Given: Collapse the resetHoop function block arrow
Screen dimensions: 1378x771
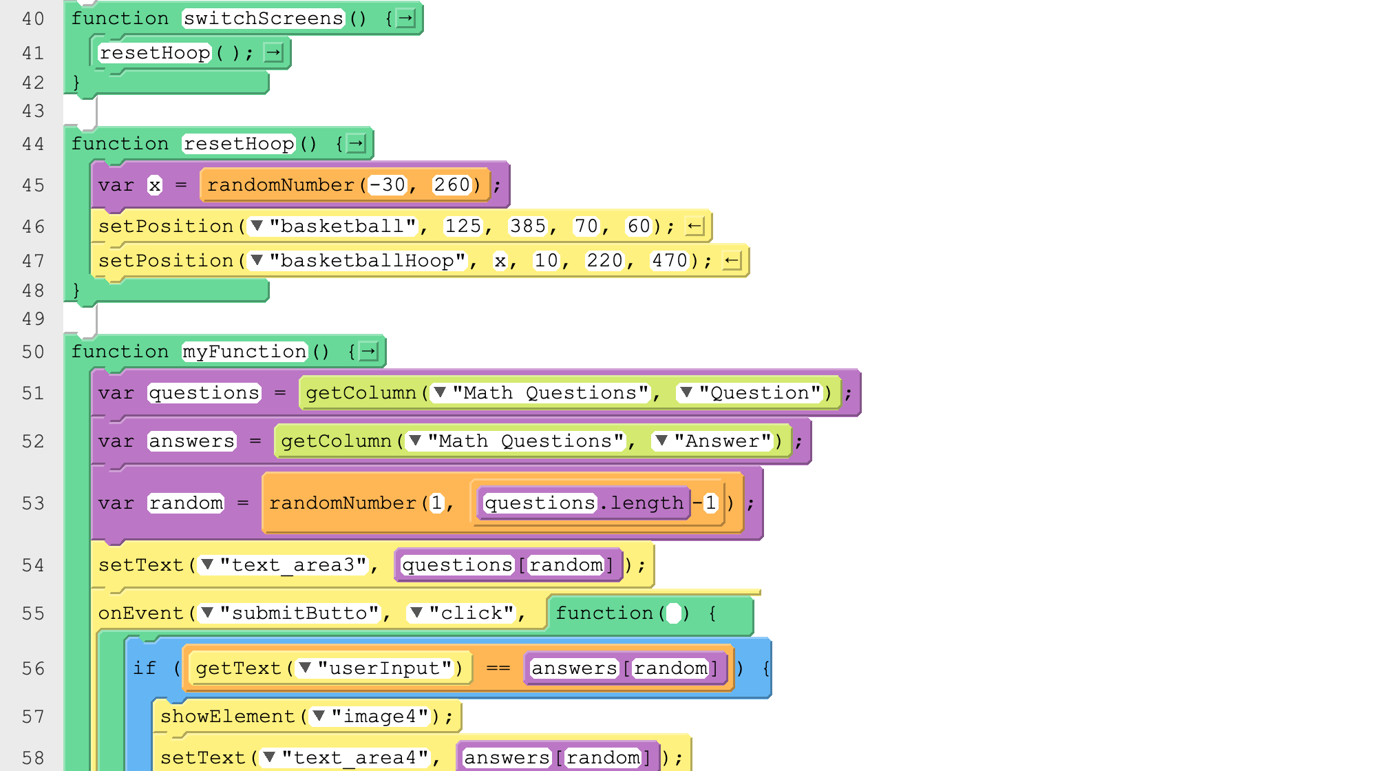Looking at the screenshot, I should 357,144.
